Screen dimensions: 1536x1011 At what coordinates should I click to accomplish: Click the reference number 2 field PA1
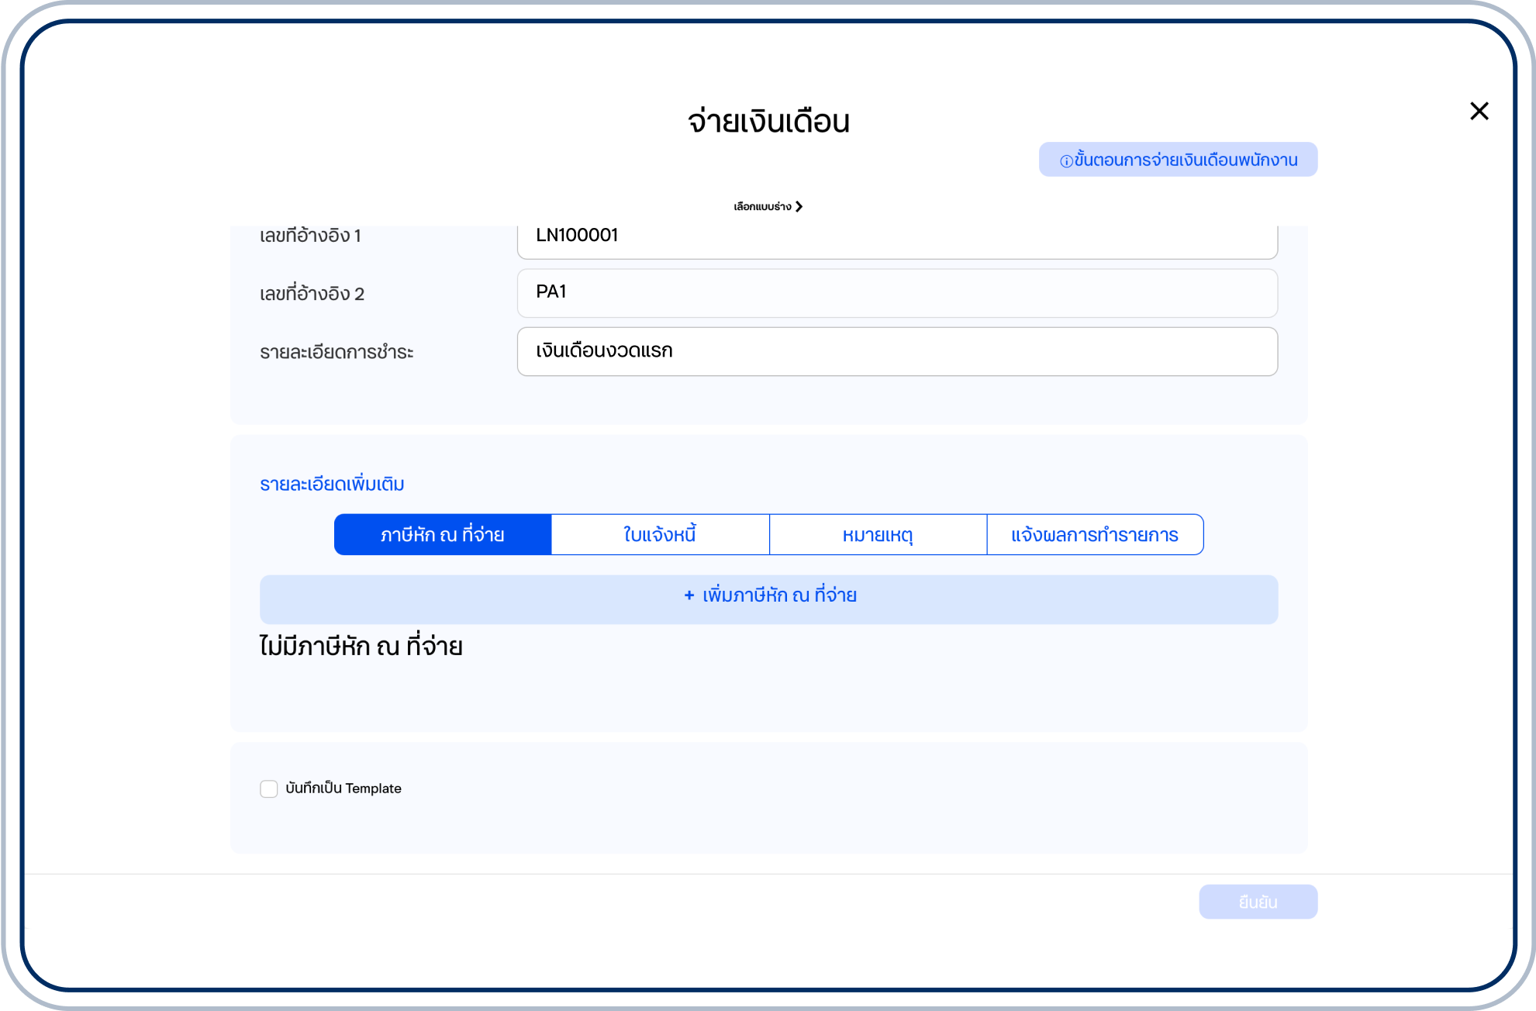[x=896, y=293]
